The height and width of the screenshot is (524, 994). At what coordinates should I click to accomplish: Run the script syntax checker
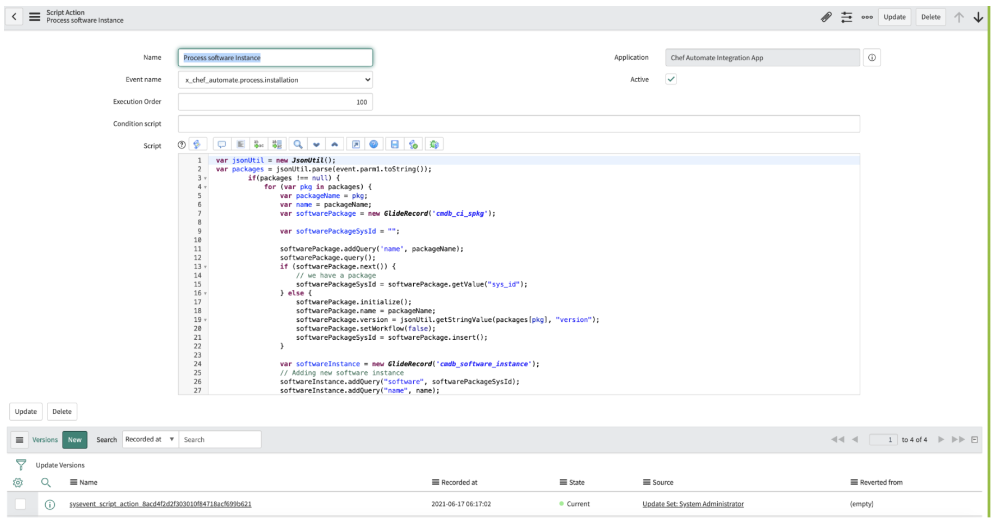pos(413,144)
